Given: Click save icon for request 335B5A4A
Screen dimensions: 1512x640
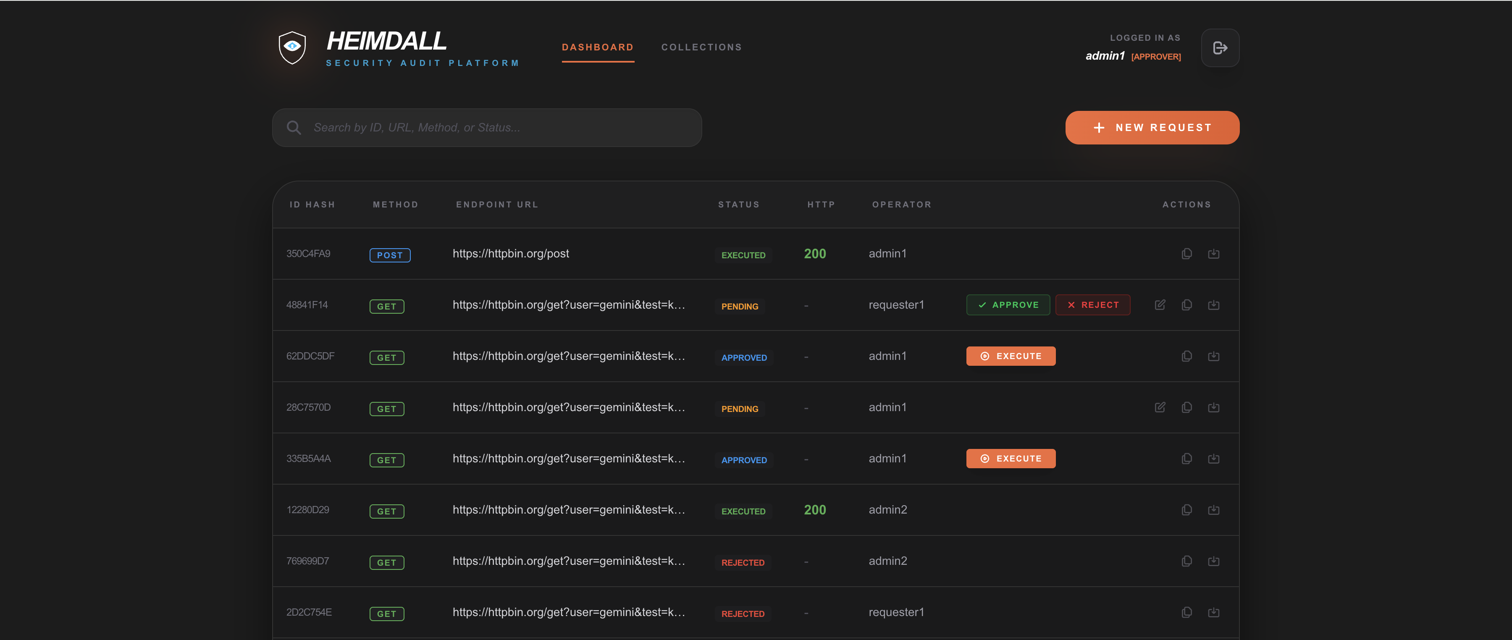Looking at the screenshot, I should [x=1213, y=459].
